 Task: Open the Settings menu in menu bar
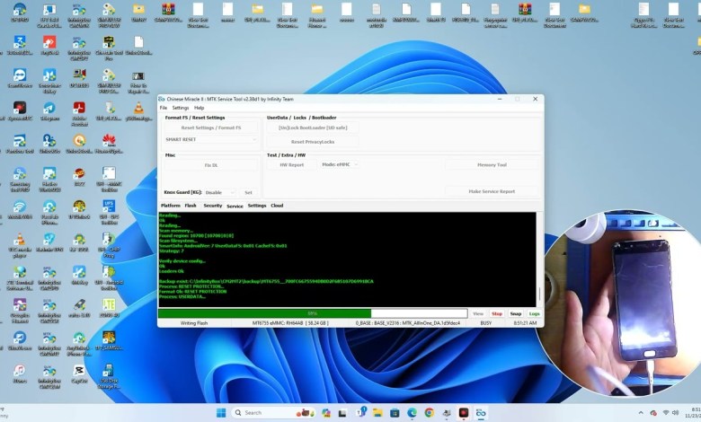(181, 108)
